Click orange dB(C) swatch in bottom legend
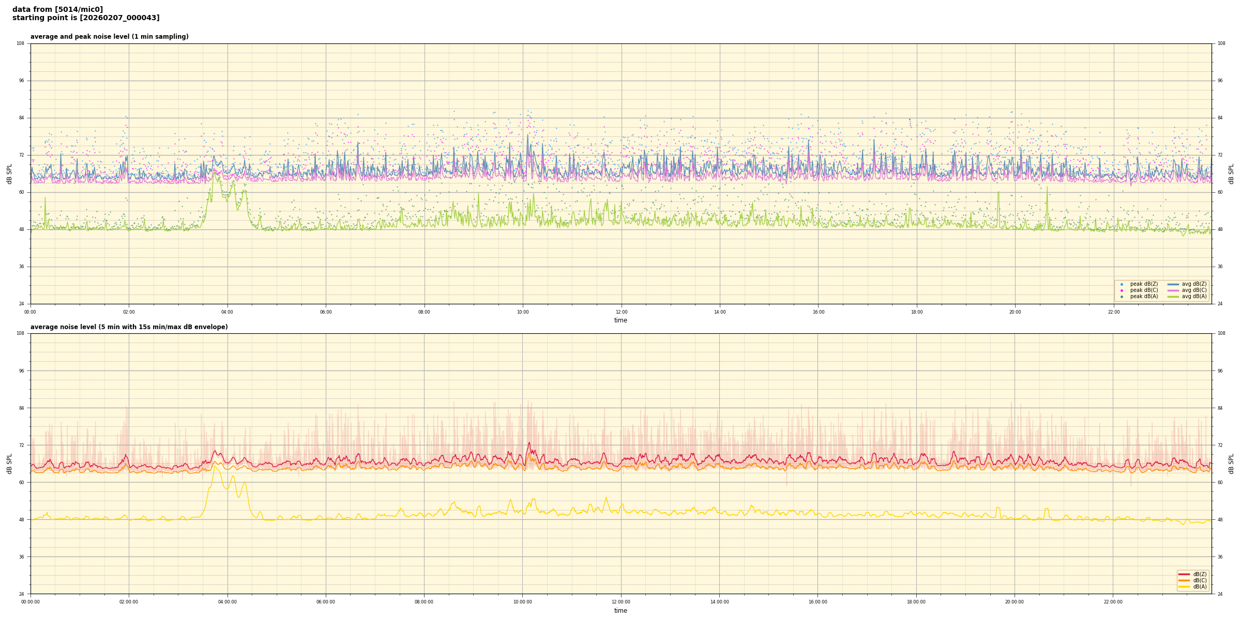 pyautogui.click(x=1184, y=580)
